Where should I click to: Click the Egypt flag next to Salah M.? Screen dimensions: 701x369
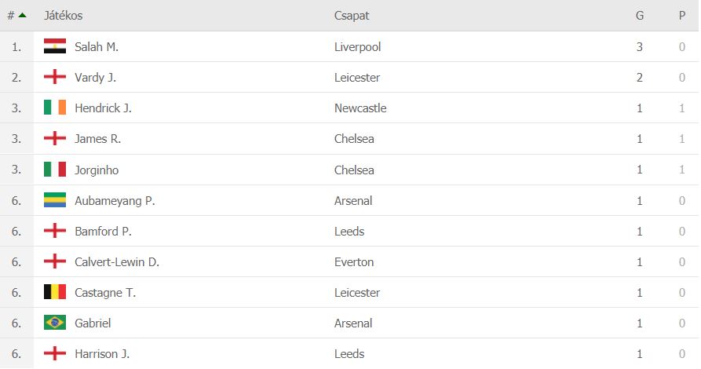(55, 46)
